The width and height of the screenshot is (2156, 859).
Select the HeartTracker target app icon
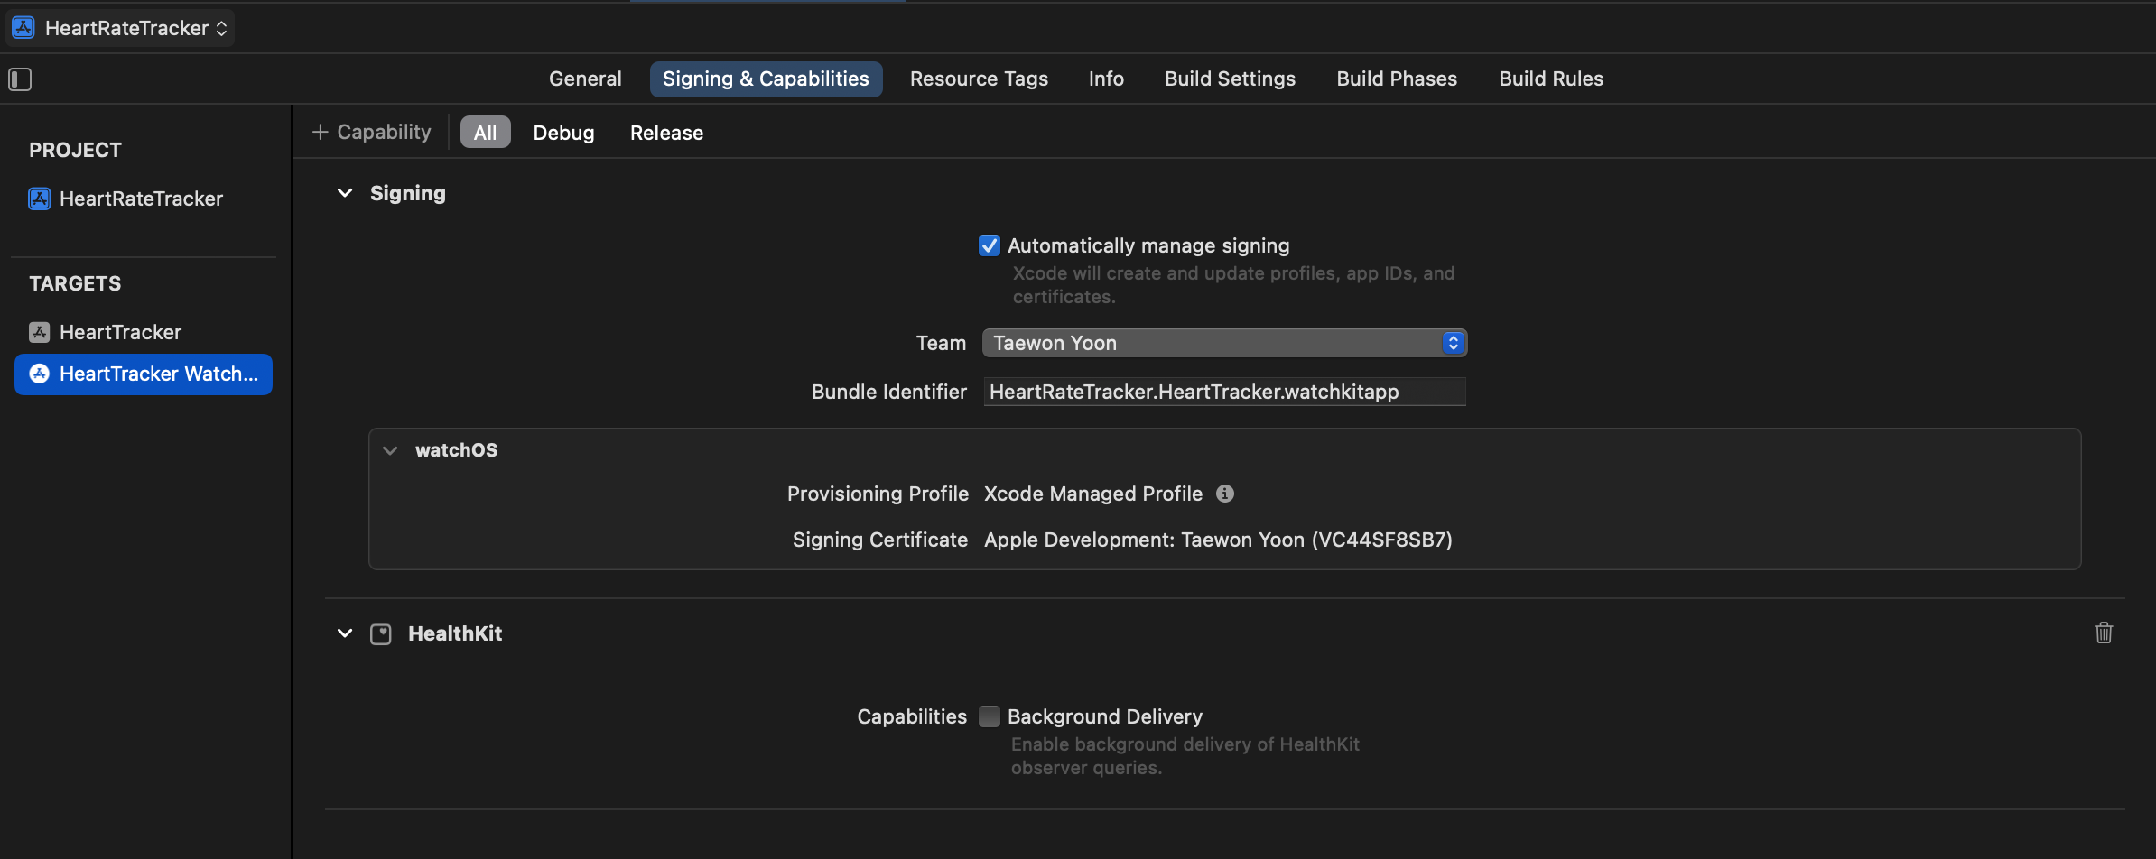pos(40,332)
